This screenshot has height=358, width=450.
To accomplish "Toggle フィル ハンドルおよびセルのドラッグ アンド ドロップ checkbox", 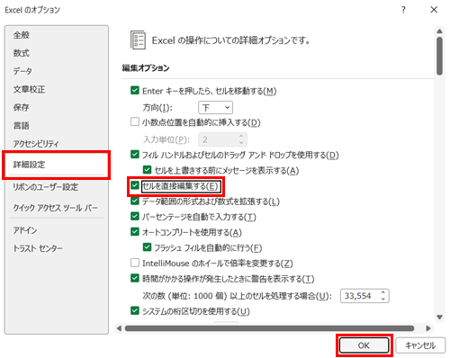I will 135,155.
